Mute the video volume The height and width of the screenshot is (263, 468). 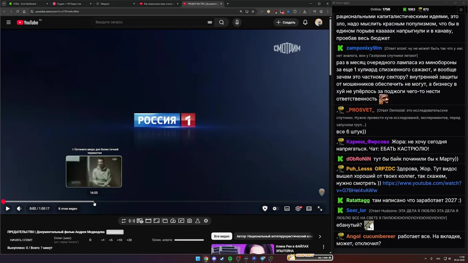click(19, 209)
